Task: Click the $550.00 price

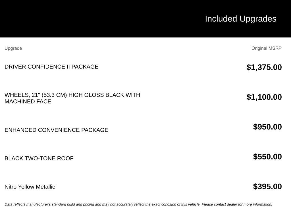Action: pos(267,157)
